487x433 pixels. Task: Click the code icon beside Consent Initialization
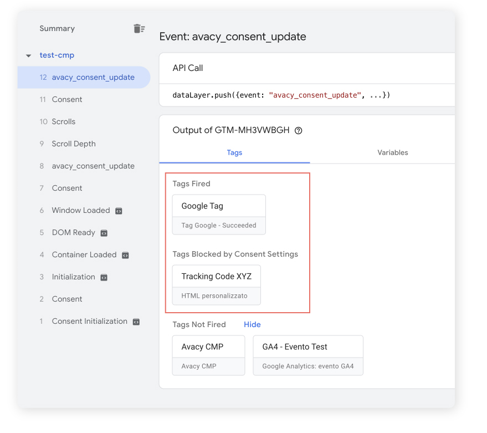click(136, 321)
